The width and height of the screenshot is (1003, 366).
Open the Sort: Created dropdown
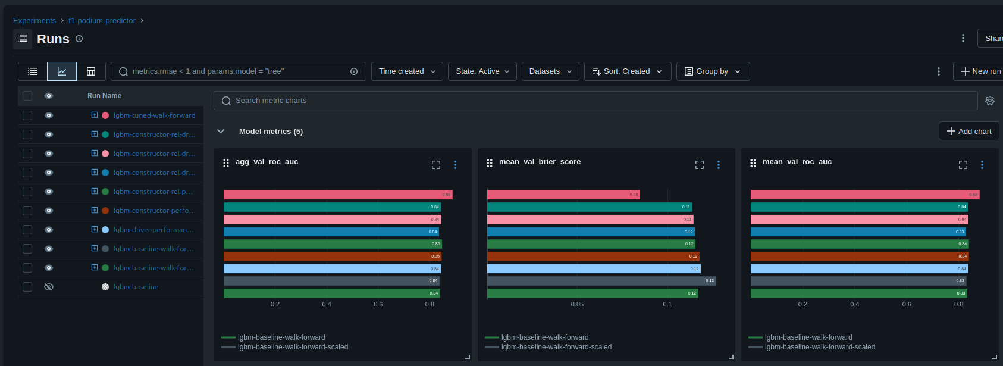628,71
